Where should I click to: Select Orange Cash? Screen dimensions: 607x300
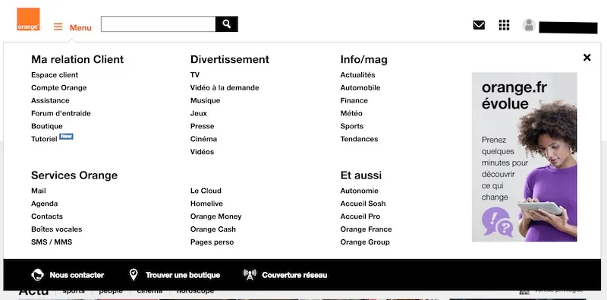click(213, 229)
